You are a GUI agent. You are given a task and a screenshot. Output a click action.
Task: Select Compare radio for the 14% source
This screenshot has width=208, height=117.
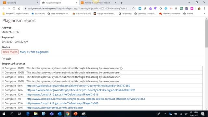tap(3, 90)
